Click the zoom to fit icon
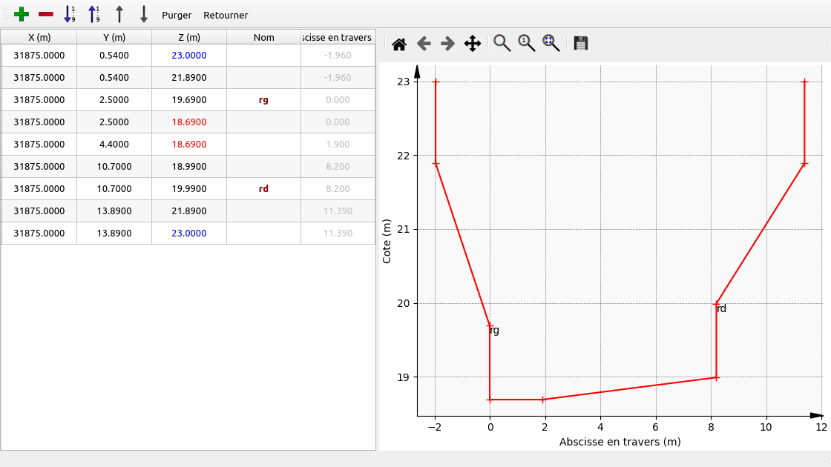This screenshot has width=831, height=467. coord(551,44)
